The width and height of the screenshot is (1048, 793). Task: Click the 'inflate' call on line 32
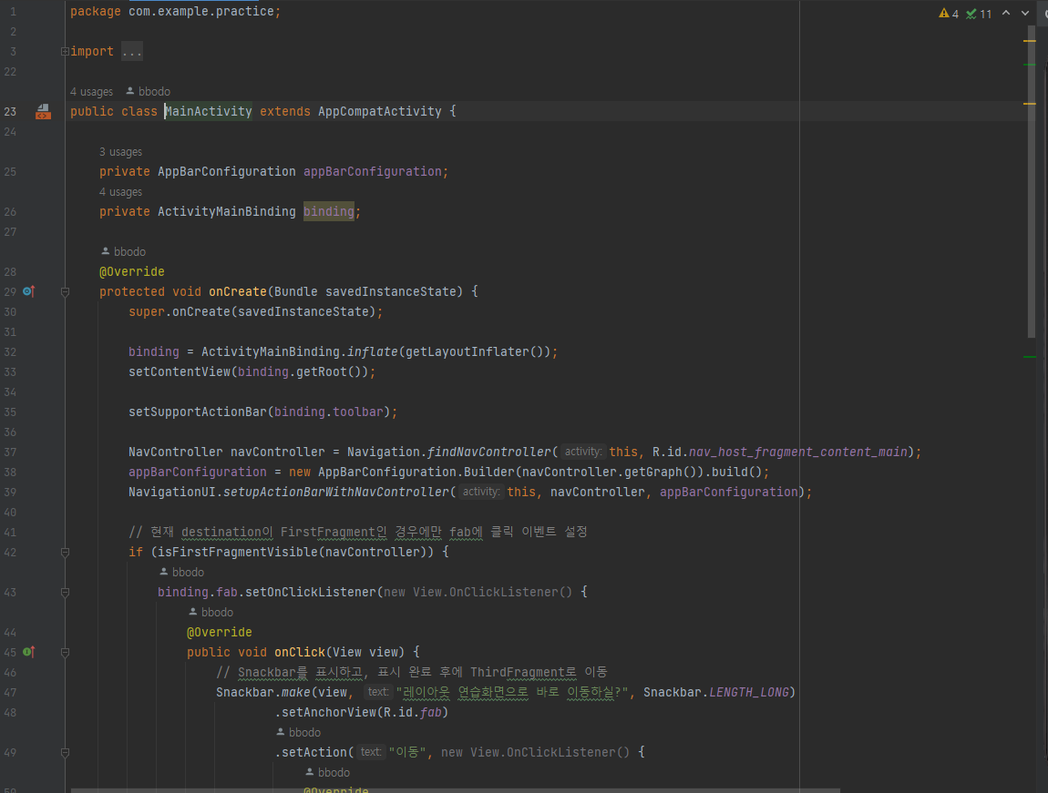pyautogui.click(x=373, y=351)
